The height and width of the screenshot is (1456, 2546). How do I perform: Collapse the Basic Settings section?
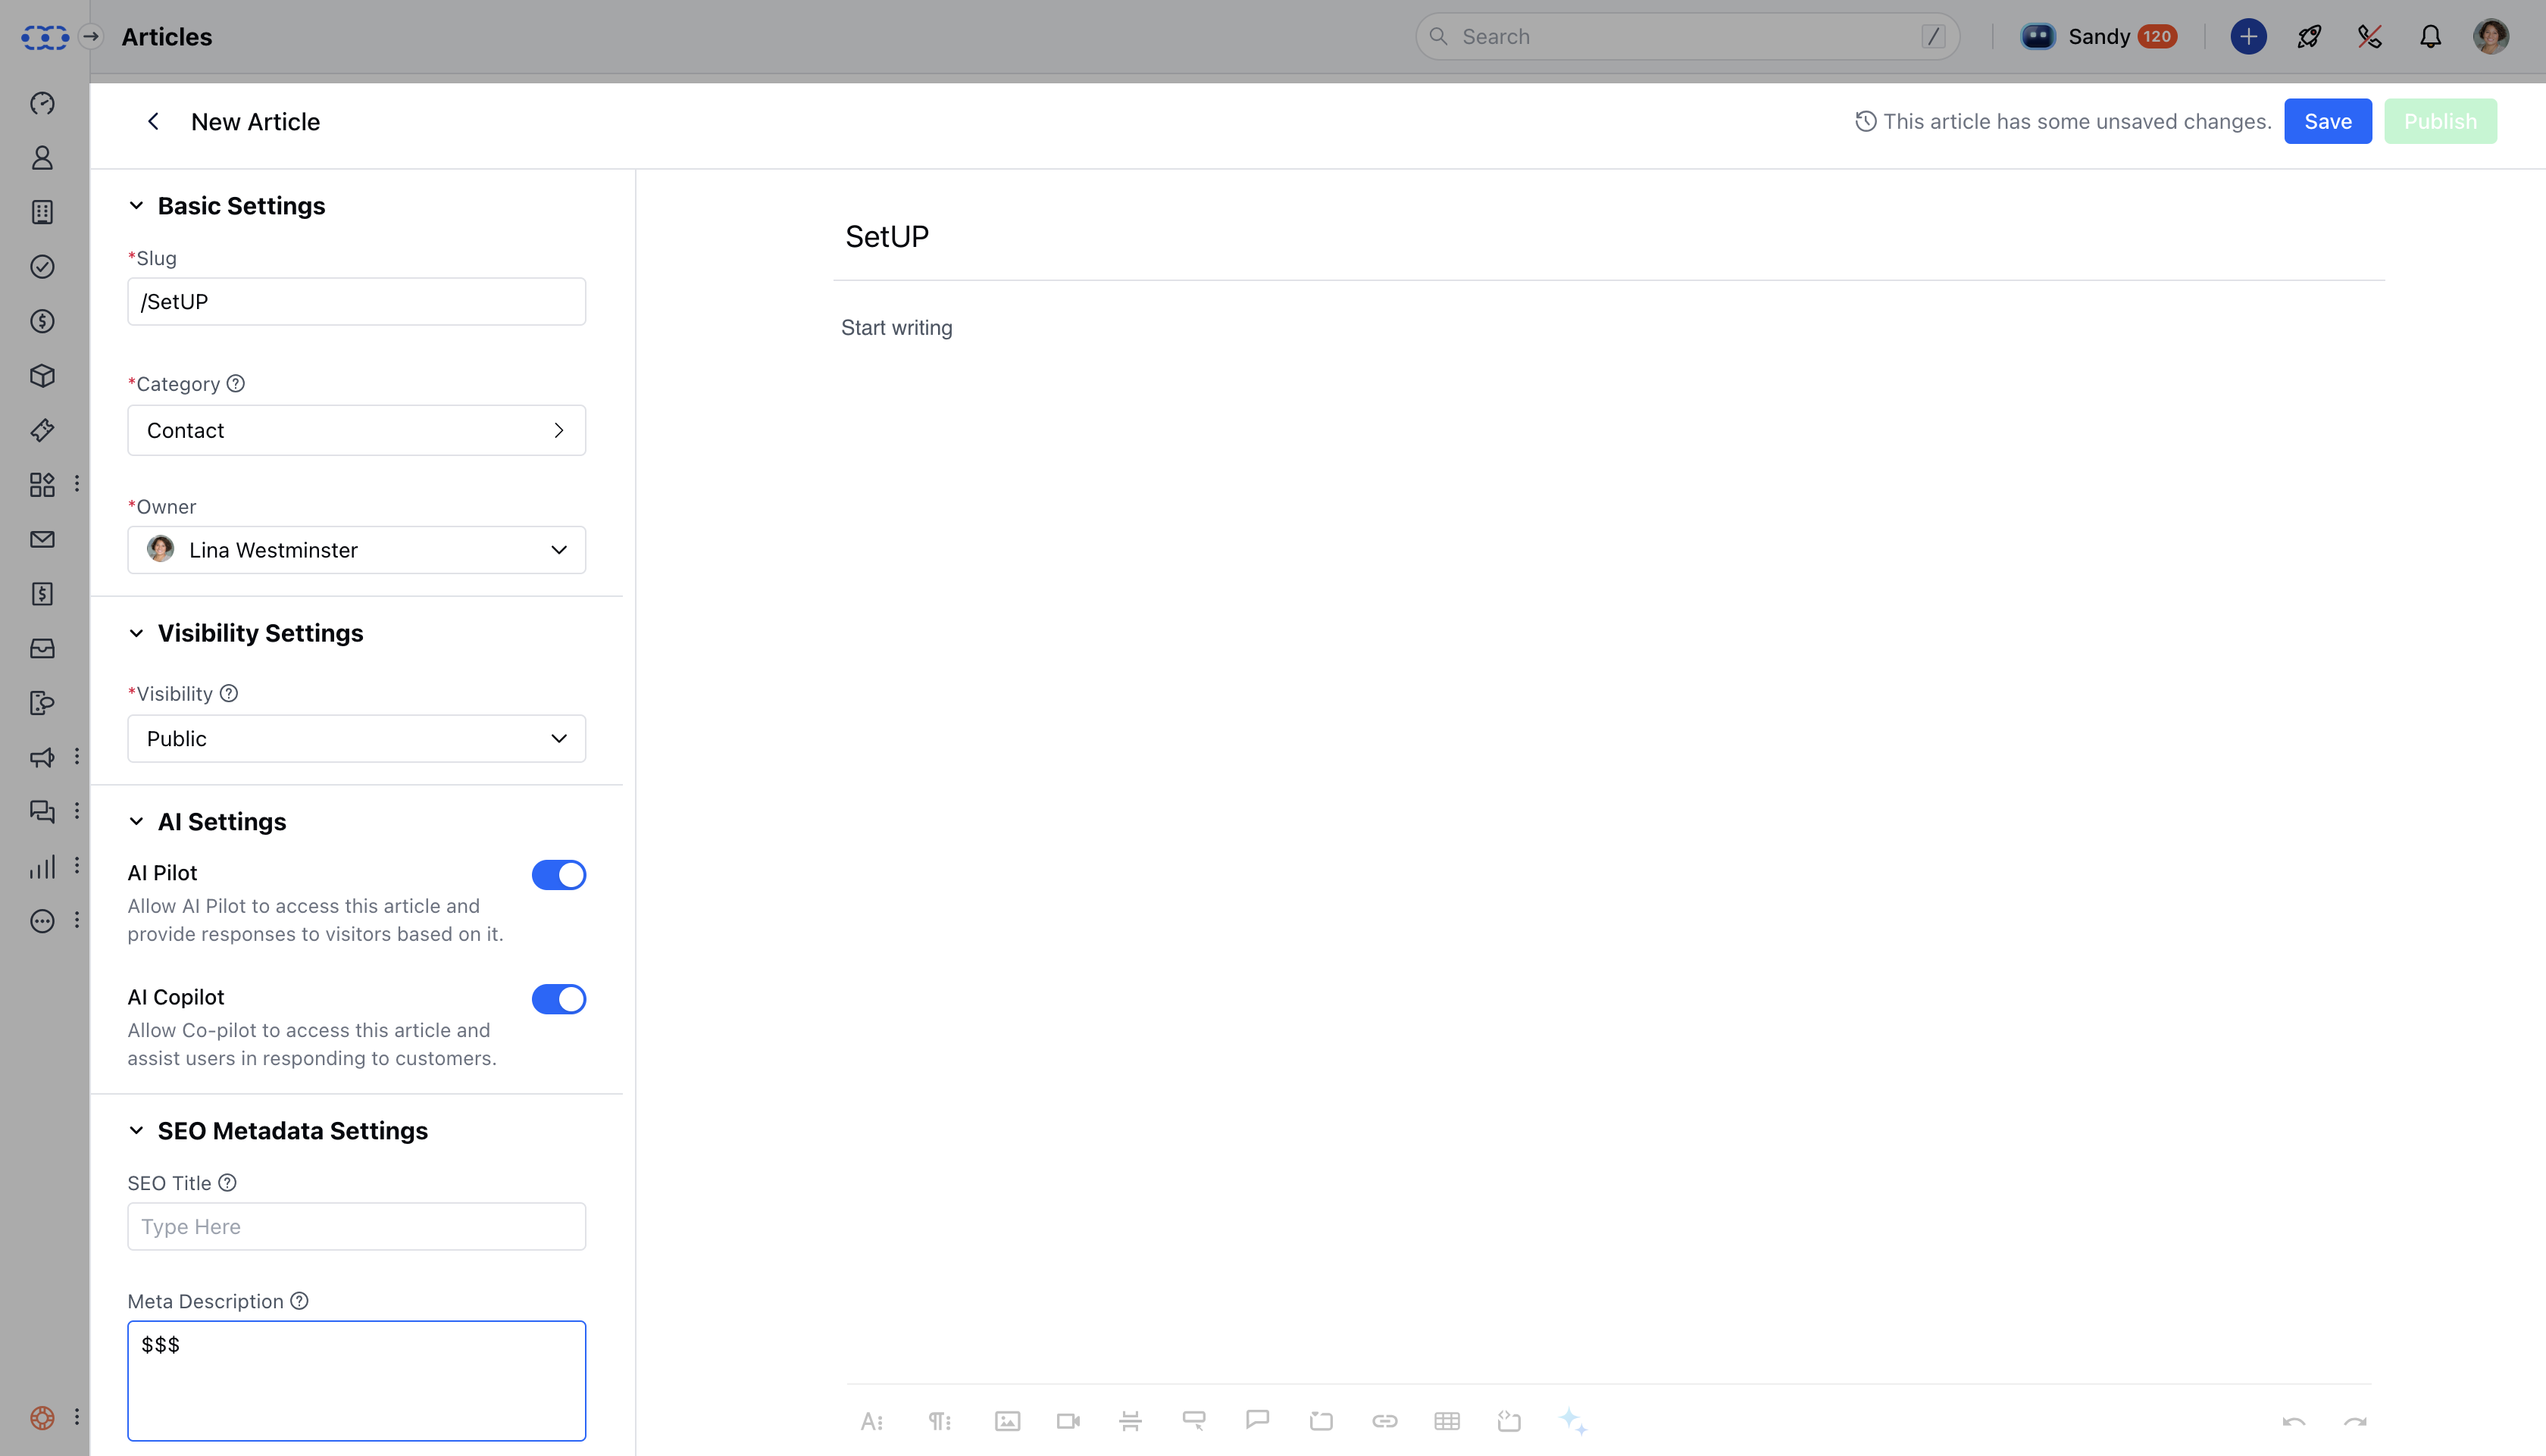pos(136,206)
